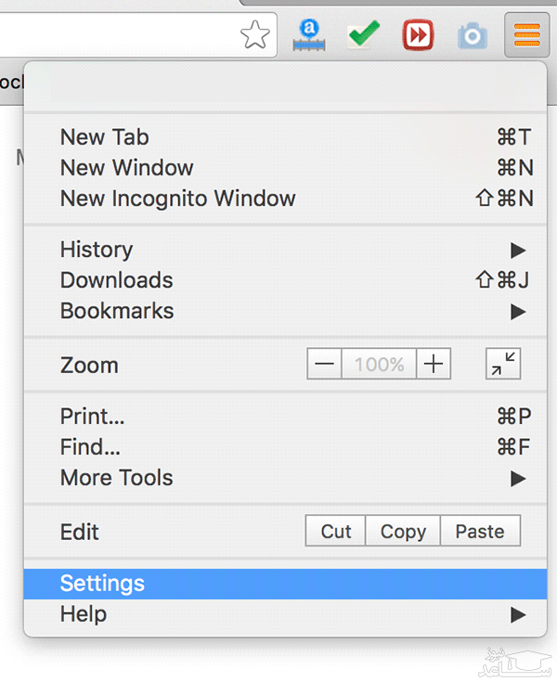Screen dimensions: 557x682
Task: Click the bookmark star icon
Action: [x=254, y=36]
